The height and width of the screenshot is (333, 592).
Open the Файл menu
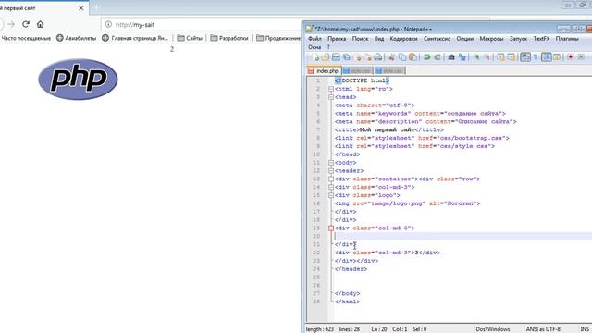(314, 39)
